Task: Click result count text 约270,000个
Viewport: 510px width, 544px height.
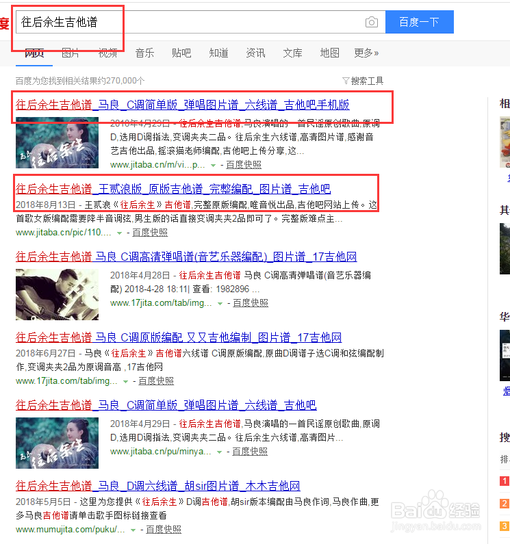Action: [121, 81]
